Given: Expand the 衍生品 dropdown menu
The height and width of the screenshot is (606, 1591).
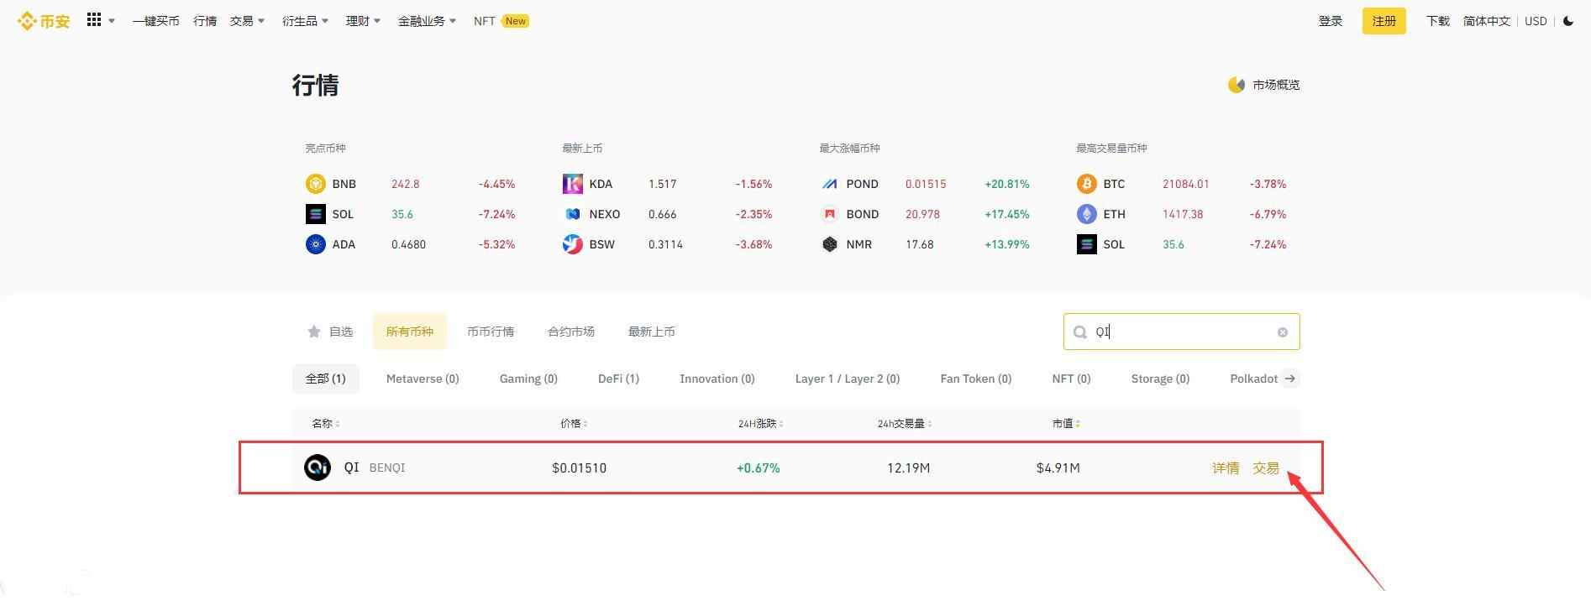Looking at the screenshot, I should pos(306,21).
